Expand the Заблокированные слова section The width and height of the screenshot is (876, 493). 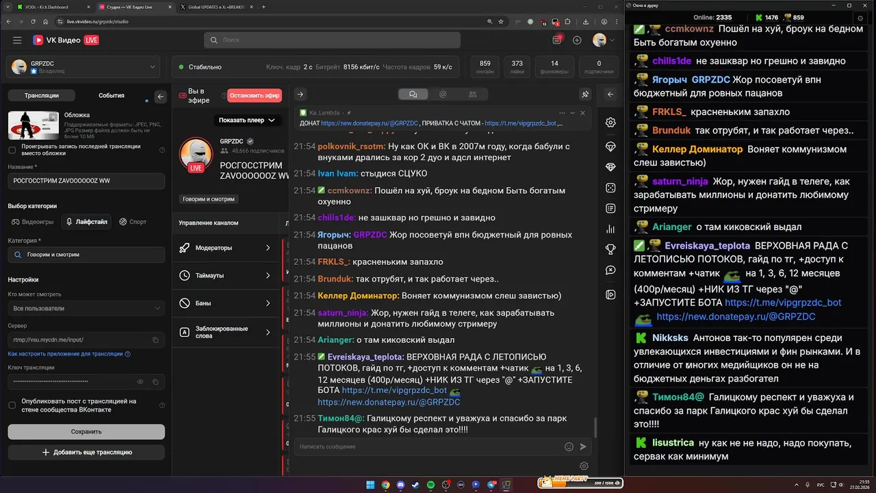[227, 332]
